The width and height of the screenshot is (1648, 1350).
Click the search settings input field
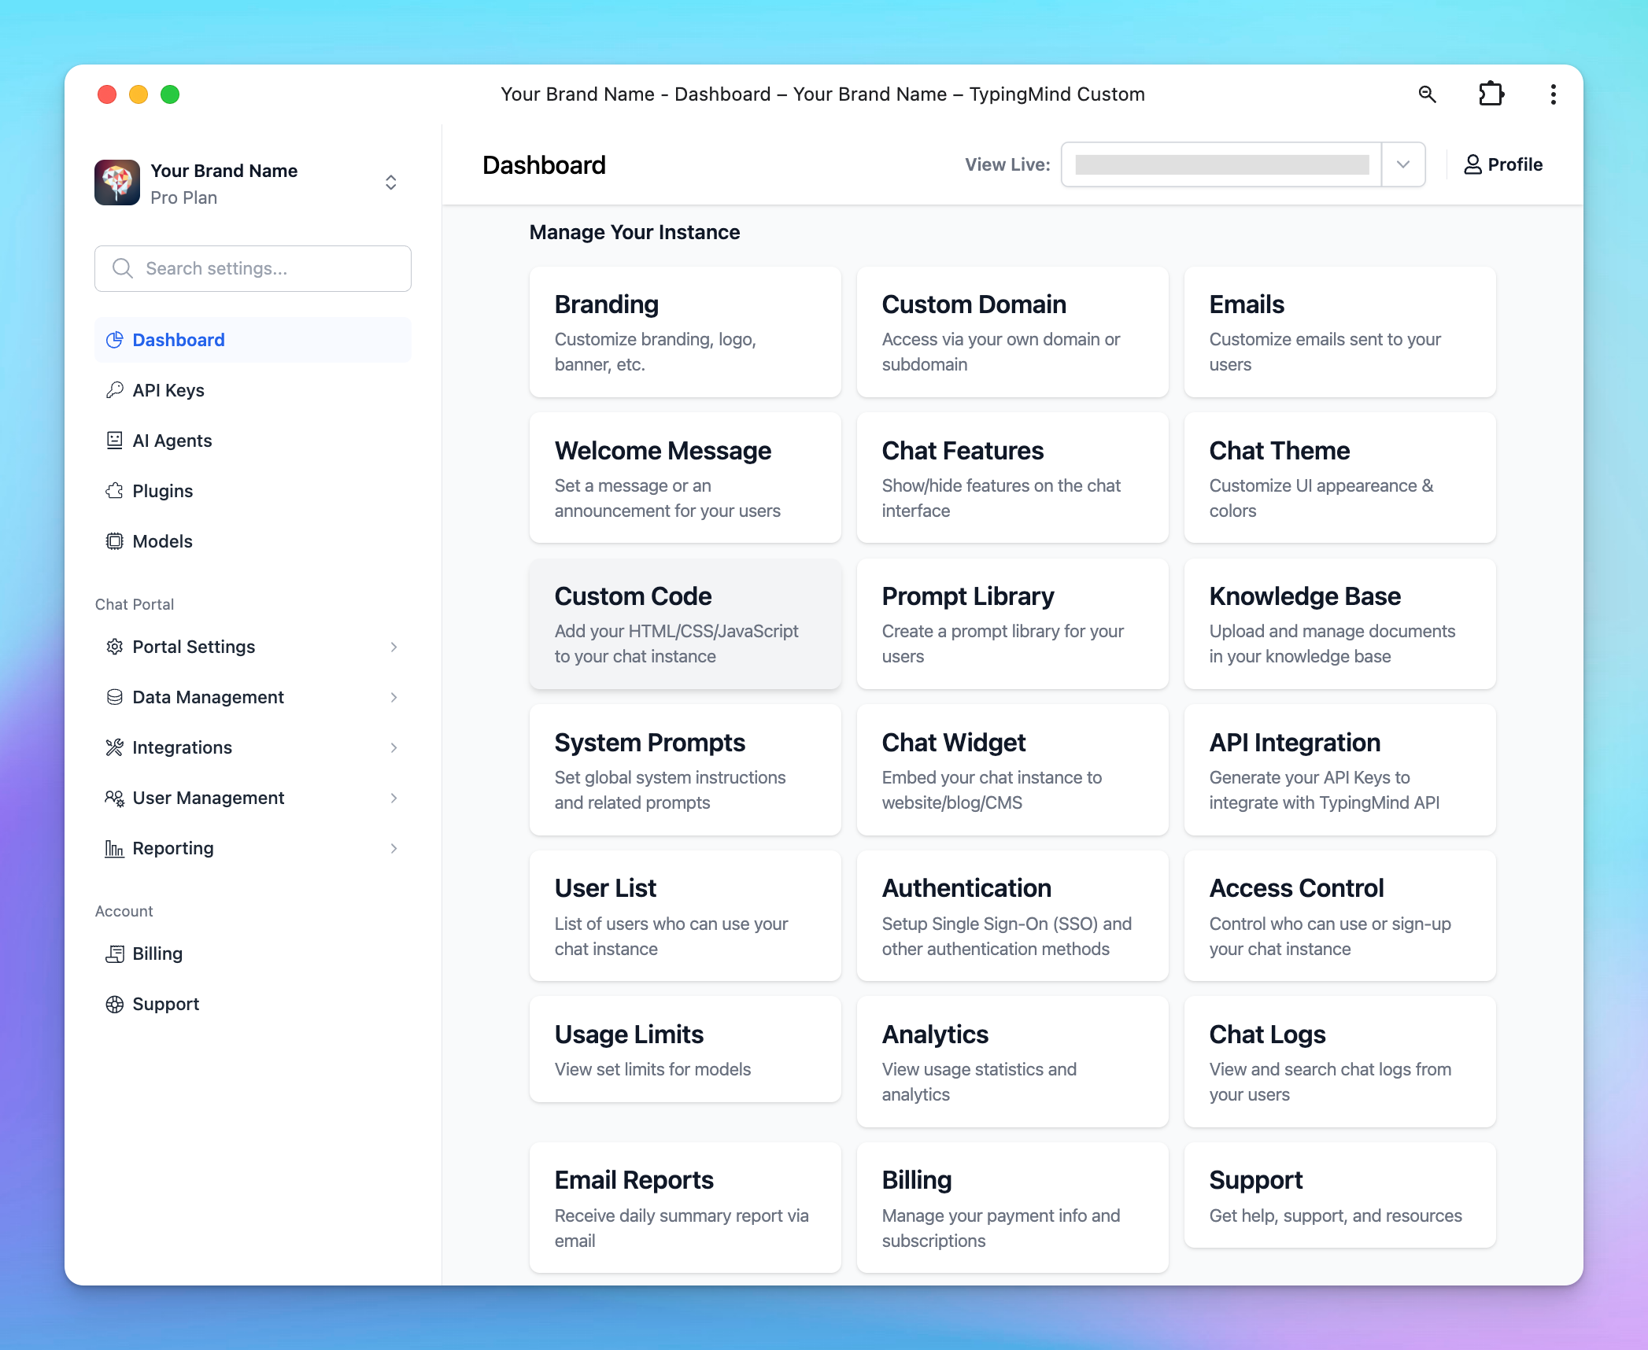click(x=252, y=268)
